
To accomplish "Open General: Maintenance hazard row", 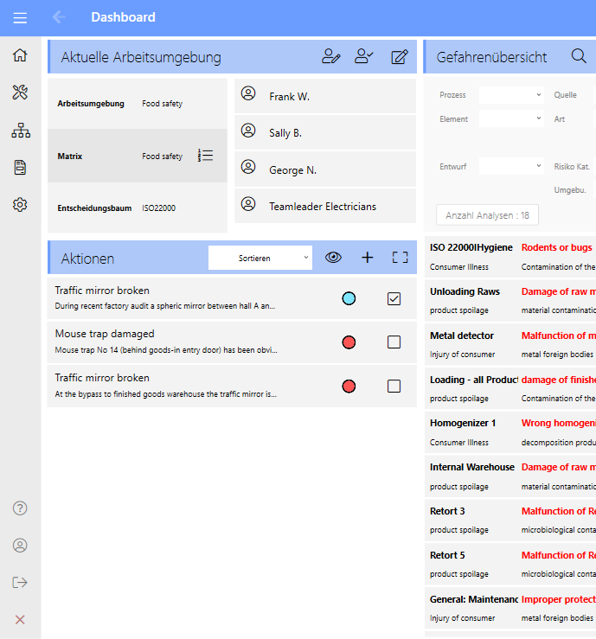I will click(x=510, y=609).
